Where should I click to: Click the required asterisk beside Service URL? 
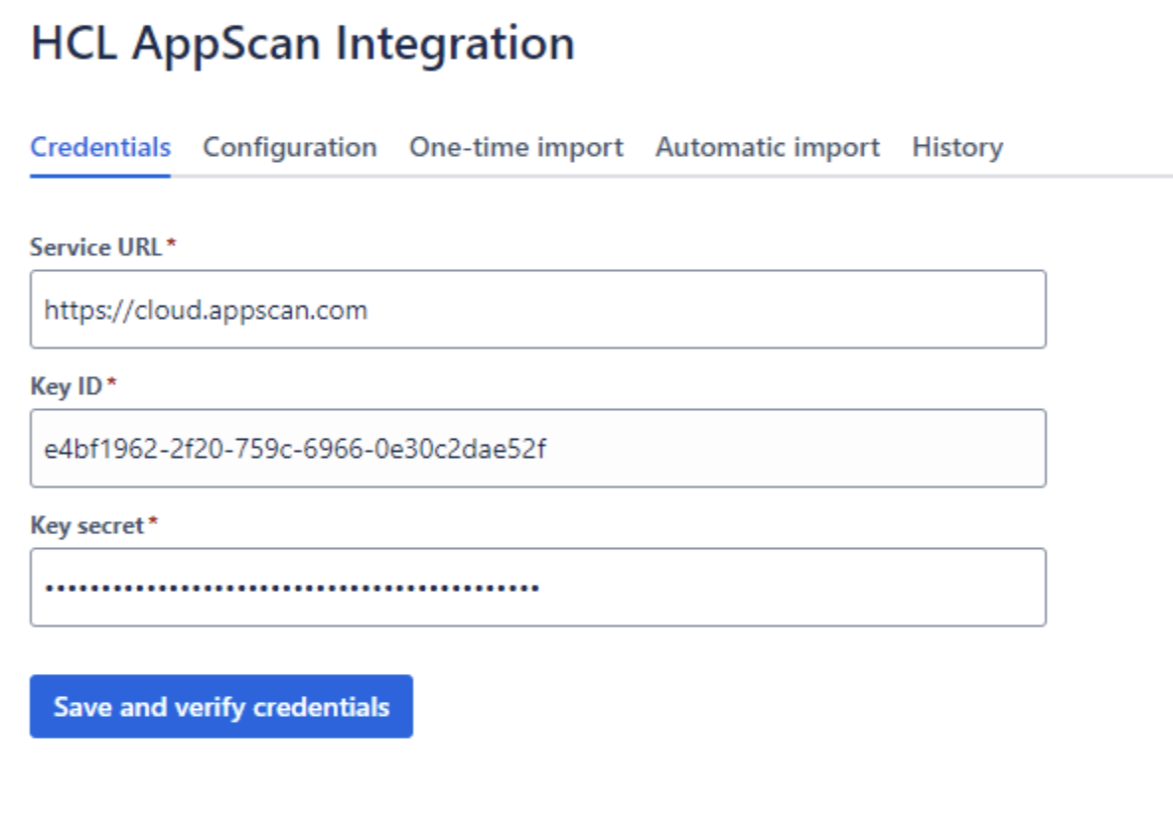(x=171, y=246)
